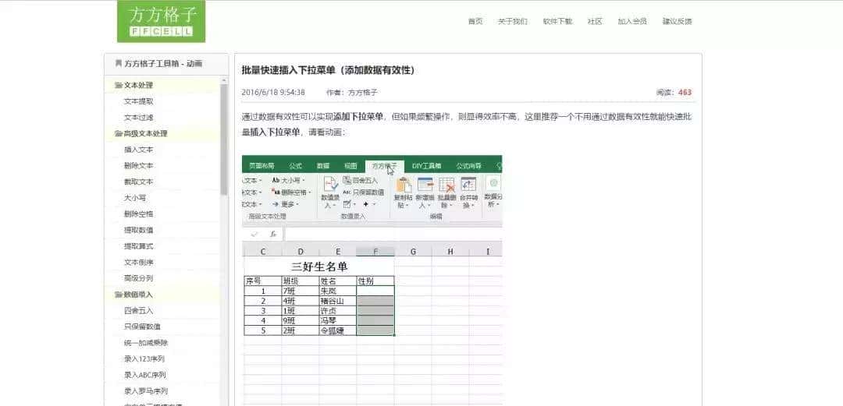This screenshot has height=406, width=843.
Task: Select 插入文本 sidebar entry
Action: [139, 150]
